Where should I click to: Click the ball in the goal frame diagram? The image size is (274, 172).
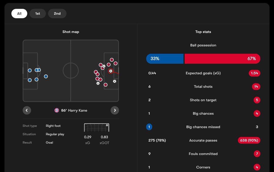click(107, 125)
